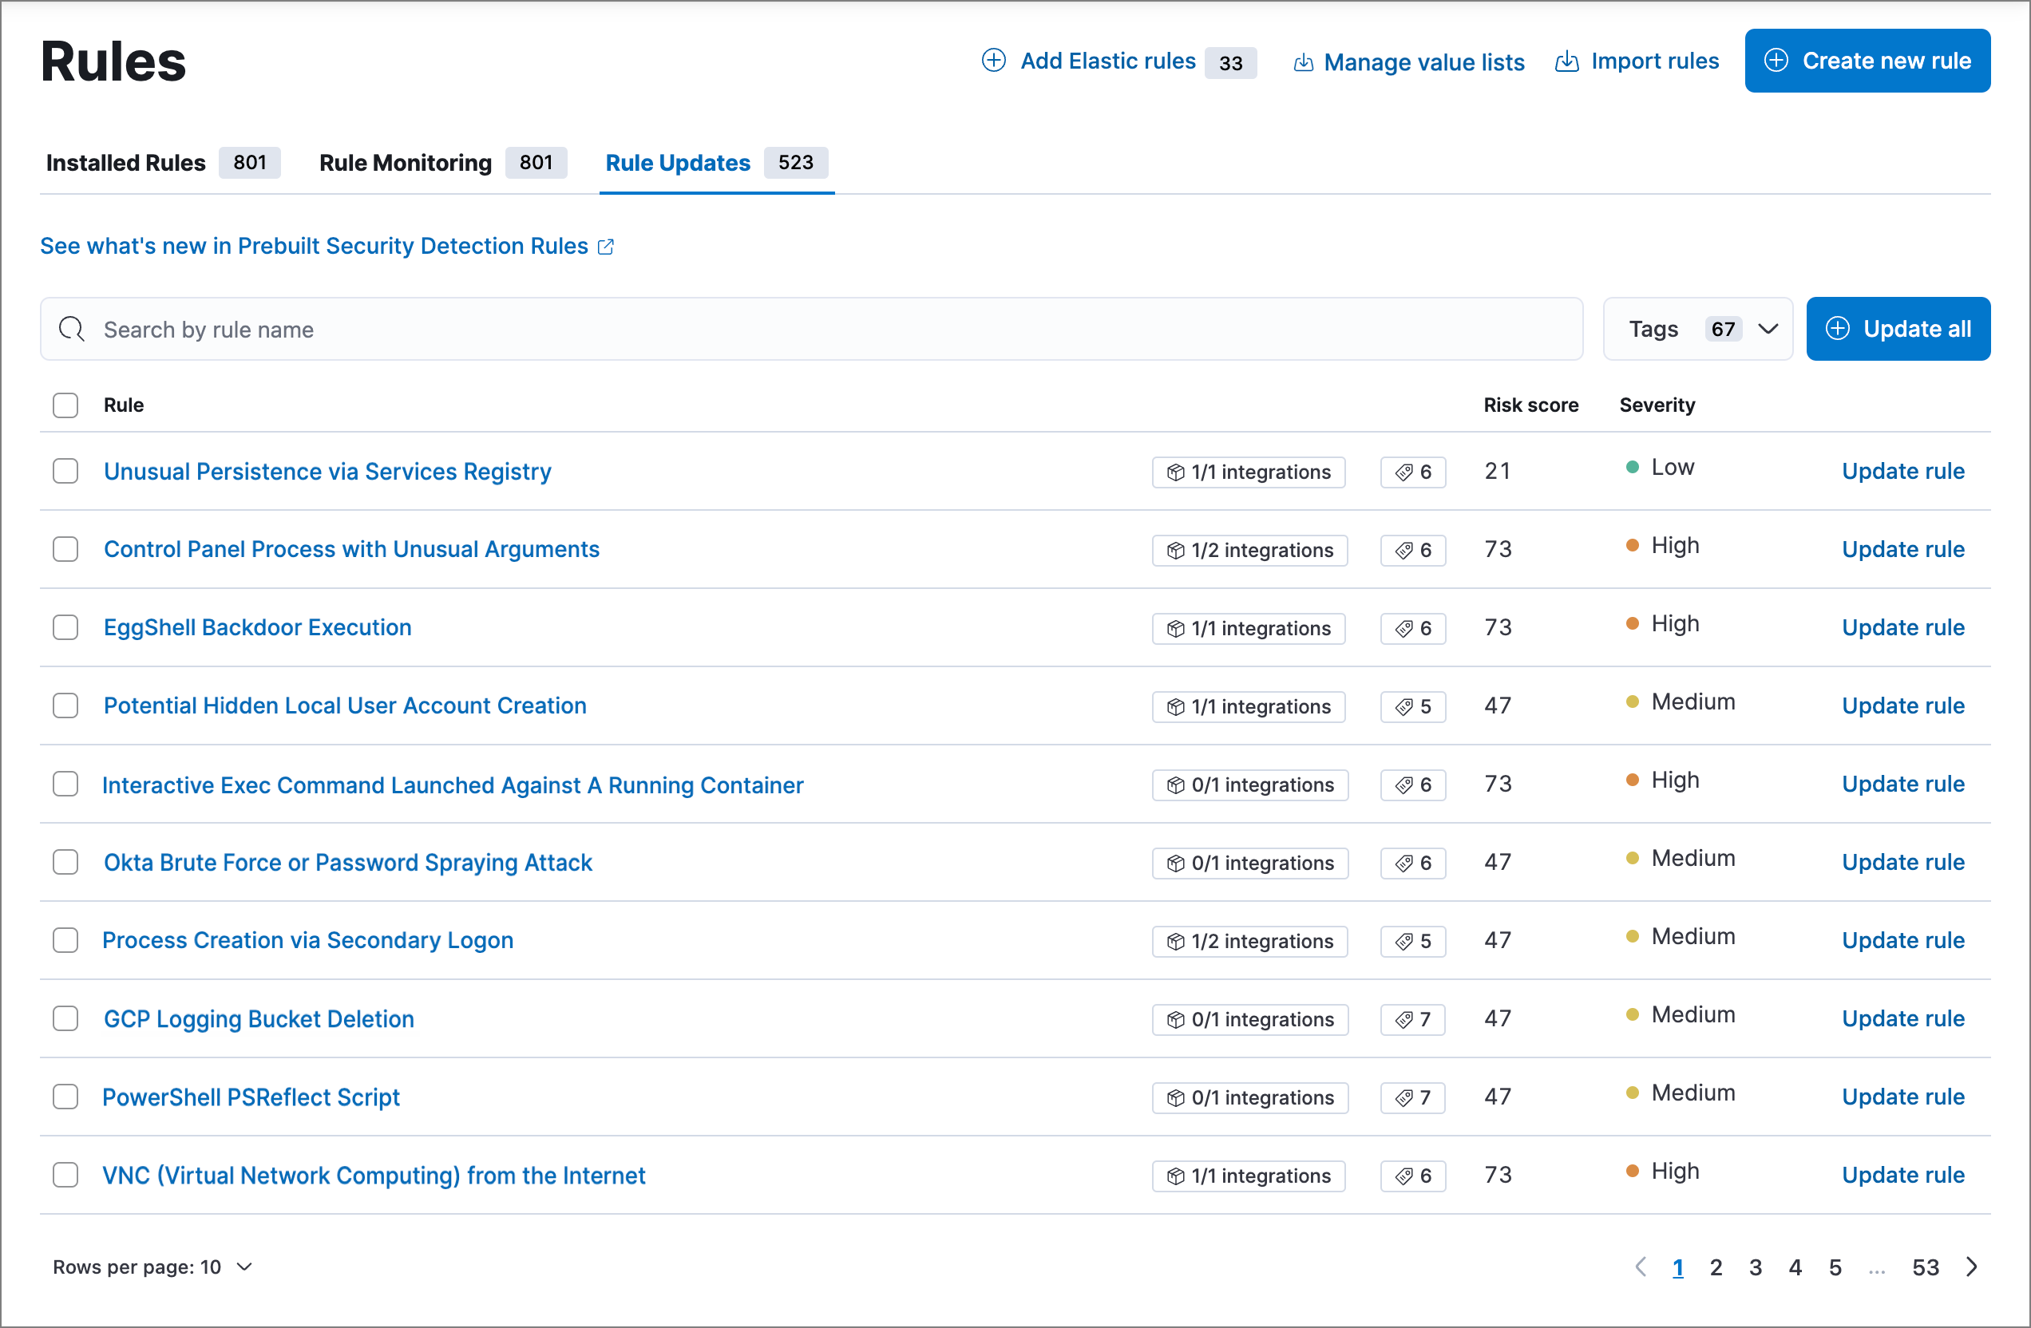Toggle the checkbox for VNC from the Internet rule

pyautogui.click(x=67, y=1176)
